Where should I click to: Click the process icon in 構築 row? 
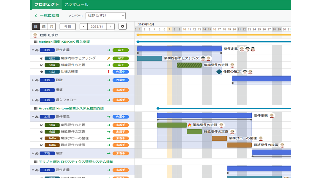click(x=37, y=90)
